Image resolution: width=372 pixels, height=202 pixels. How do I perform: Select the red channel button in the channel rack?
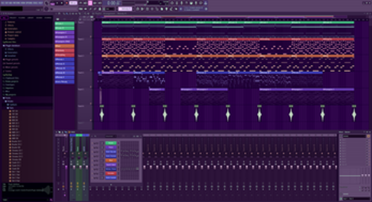111,173
